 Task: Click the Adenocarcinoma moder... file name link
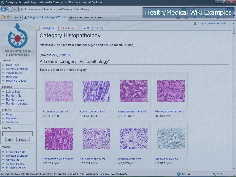(x=59, y=159)
